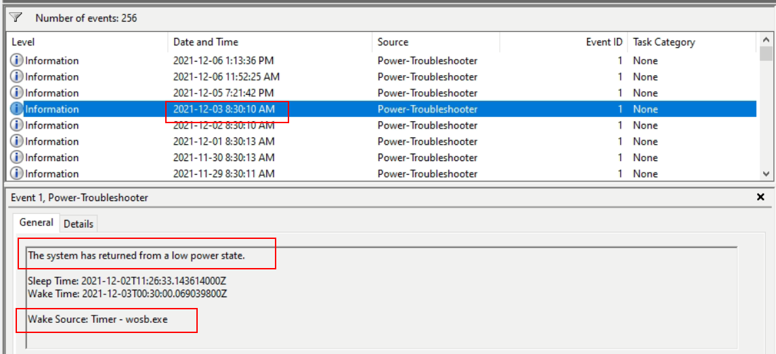Click the Wake Source text in details
Viewport: 776px width, 354px height.
pos(98,319)
